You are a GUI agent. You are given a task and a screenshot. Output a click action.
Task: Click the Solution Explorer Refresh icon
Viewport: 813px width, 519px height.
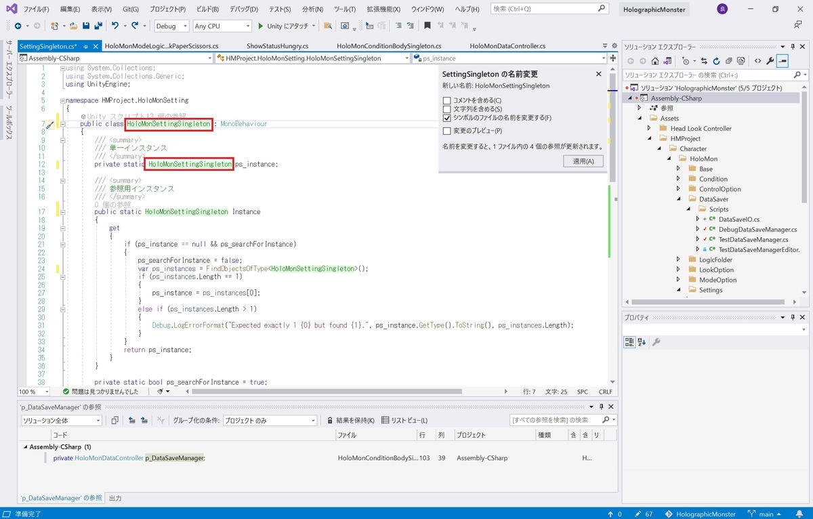pos(715,61)
